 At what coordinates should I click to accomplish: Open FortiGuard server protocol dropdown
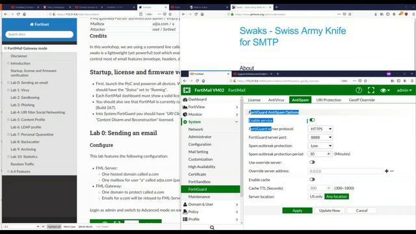(x=320, y=129)
